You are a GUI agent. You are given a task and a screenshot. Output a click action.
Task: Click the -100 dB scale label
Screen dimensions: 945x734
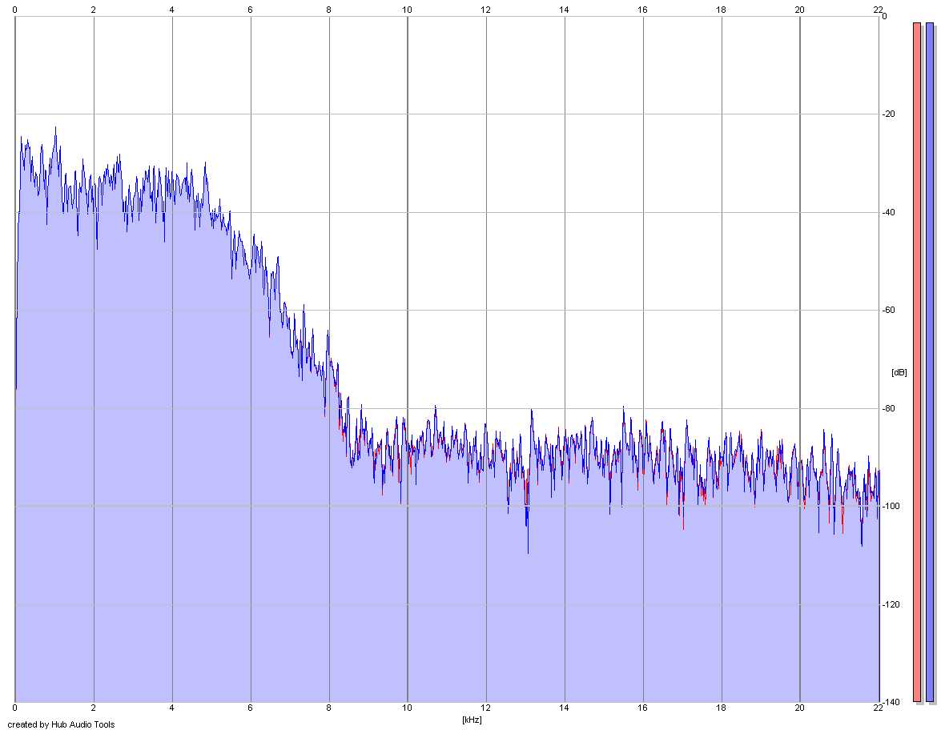891,507
